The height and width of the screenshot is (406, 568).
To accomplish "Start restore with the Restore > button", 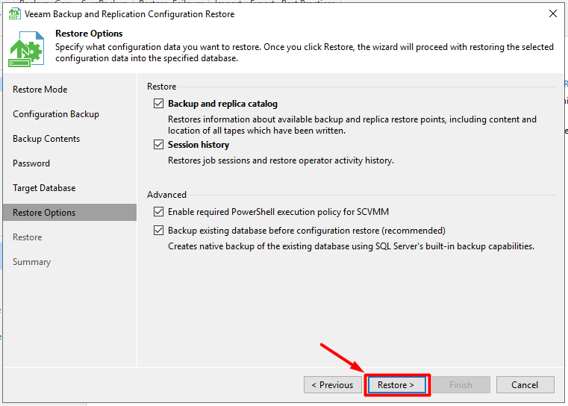I will [x=396, y=384].
